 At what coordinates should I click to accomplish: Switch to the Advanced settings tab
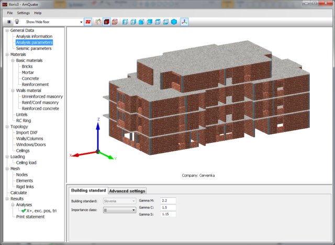click(x=127, y=191)
